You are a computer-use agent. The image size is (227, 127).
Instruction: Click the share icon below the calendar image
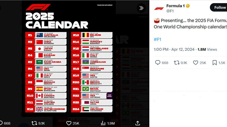coord(138,123)
